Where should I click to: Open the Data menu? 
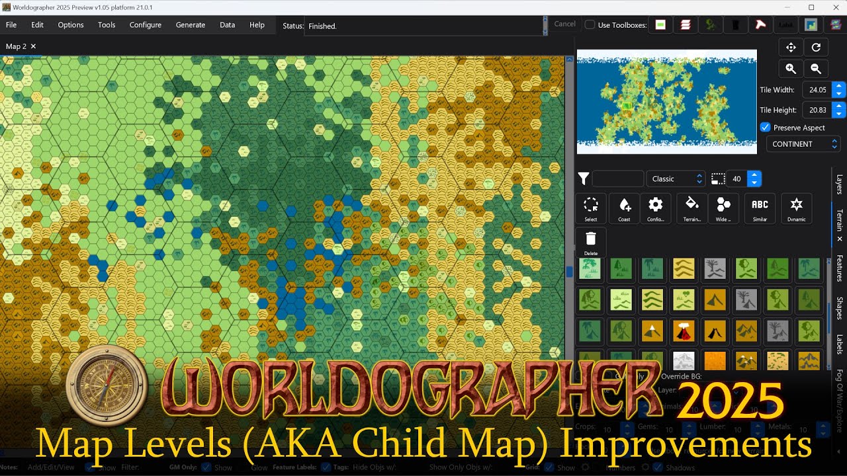228,25
